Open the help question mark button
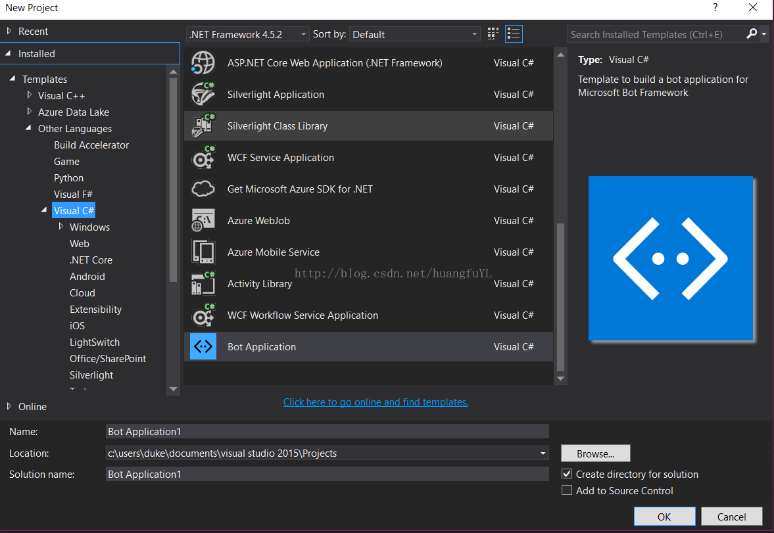Screen dimensions: 774x533 [x=715, y=7]
